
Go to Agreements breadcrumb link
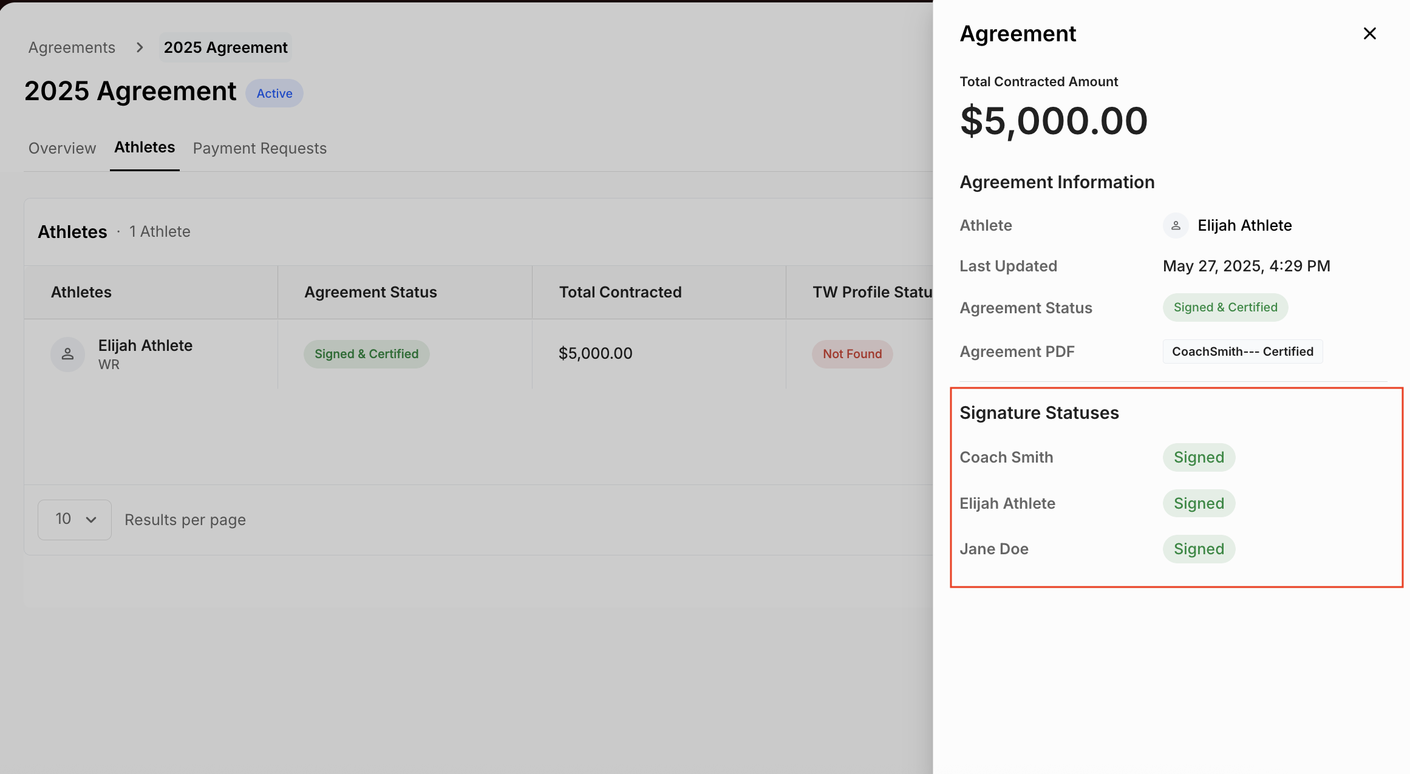(x=72, y=47)
